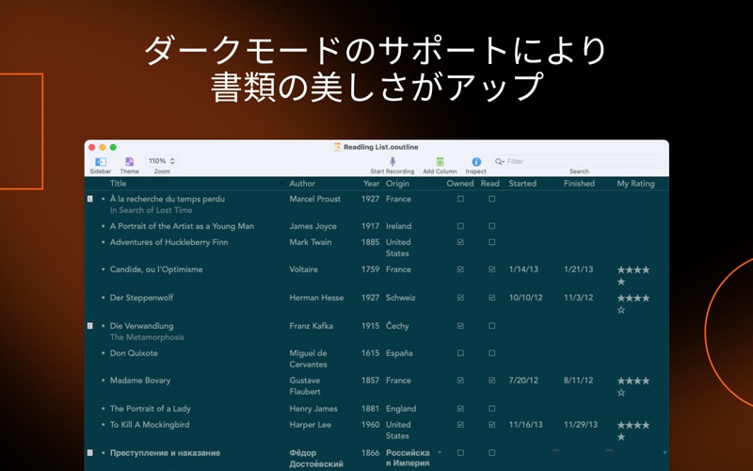Uncheck Read for Der Steppenwolf
Viewport: 753px width, 471px height.
[x=491, y=298]
